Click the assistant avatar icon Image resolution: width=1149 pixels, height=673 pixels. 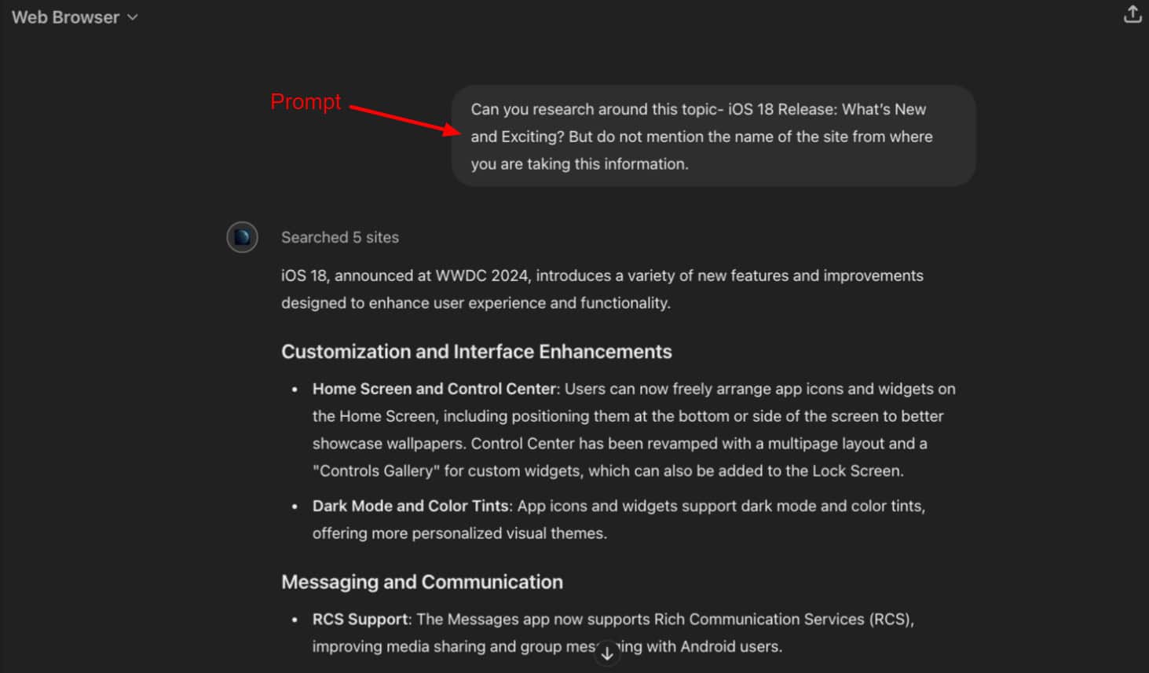coord(243,237)
